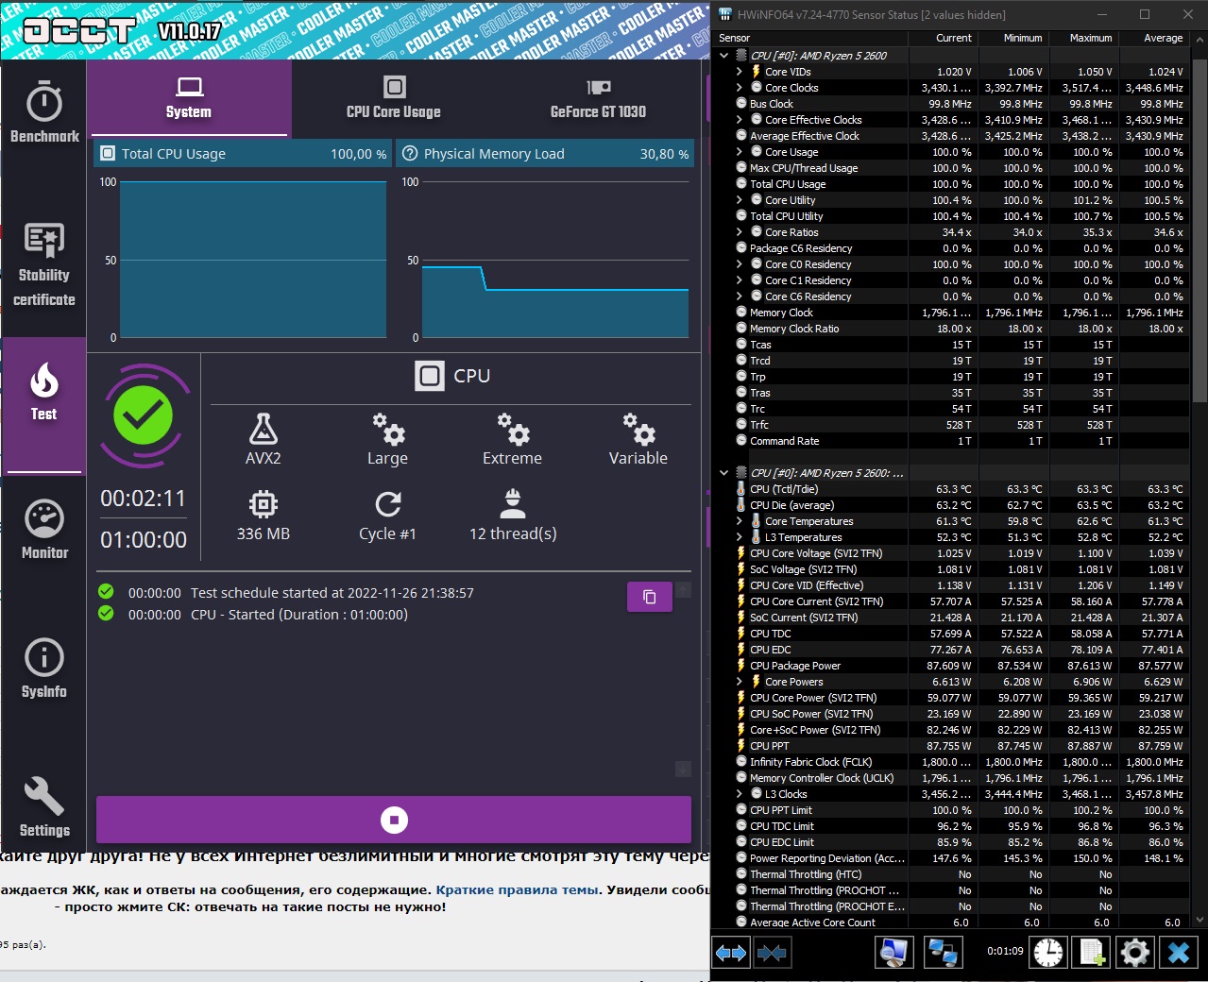Image resolution: width=1208 pixels, height=982 pixels.
Task: Click the AVX2 instruction set icon
Action: click(x=264, y=430)
